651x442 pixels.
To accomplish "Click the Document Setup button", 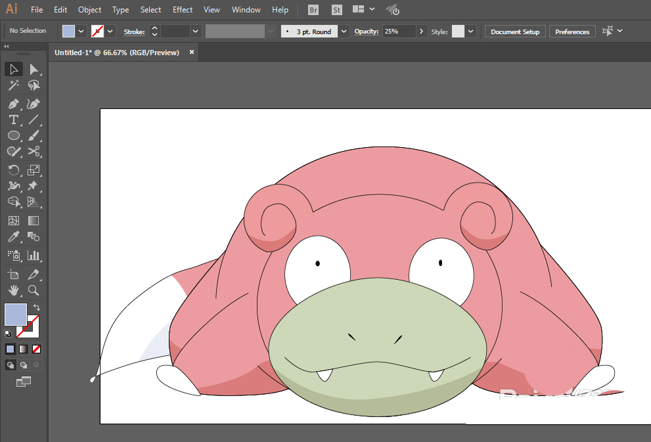I will pyautogui.click(x=515, y=32).
